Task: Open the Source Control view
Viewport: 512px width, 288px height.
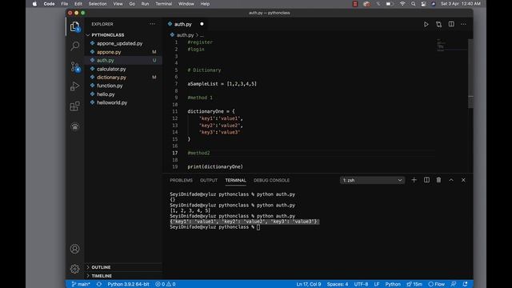Action: (75, 67)
